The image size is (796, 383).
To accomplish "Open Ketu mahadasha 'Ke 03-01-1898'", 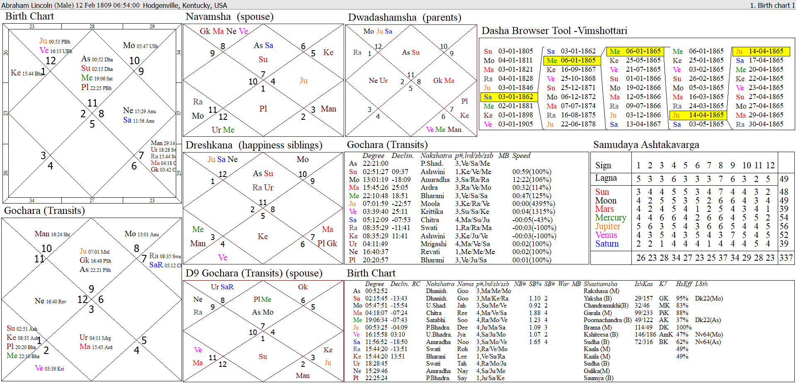I will 508,115.
